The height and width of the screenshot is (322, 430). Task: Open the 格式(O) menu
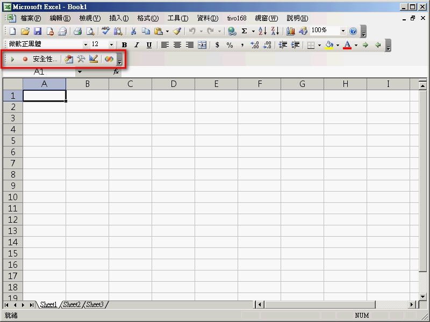tap(148, 18)
